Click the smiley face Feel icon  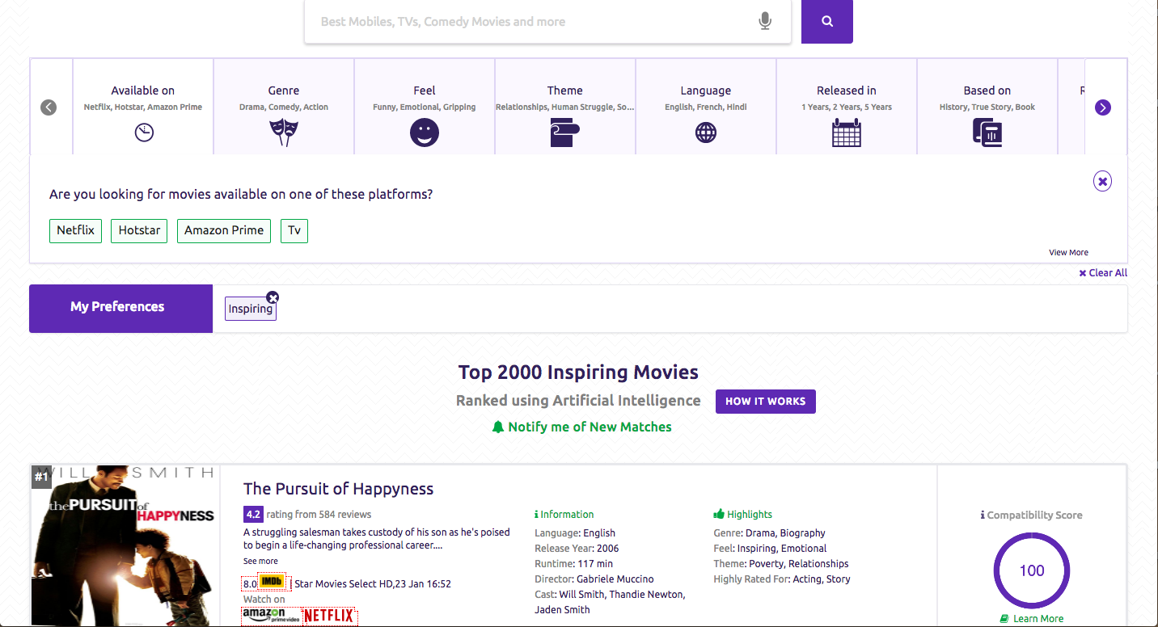425,133
